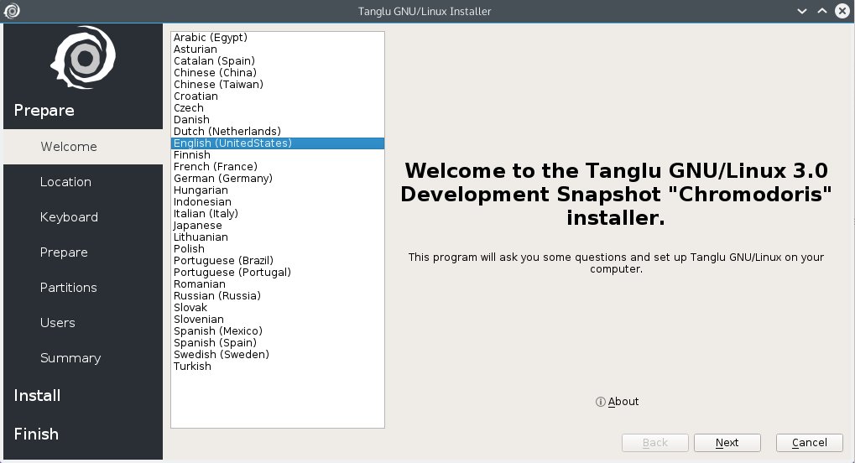Click the About info icon
Screen dimensions: 855x463
pos(601,402)
